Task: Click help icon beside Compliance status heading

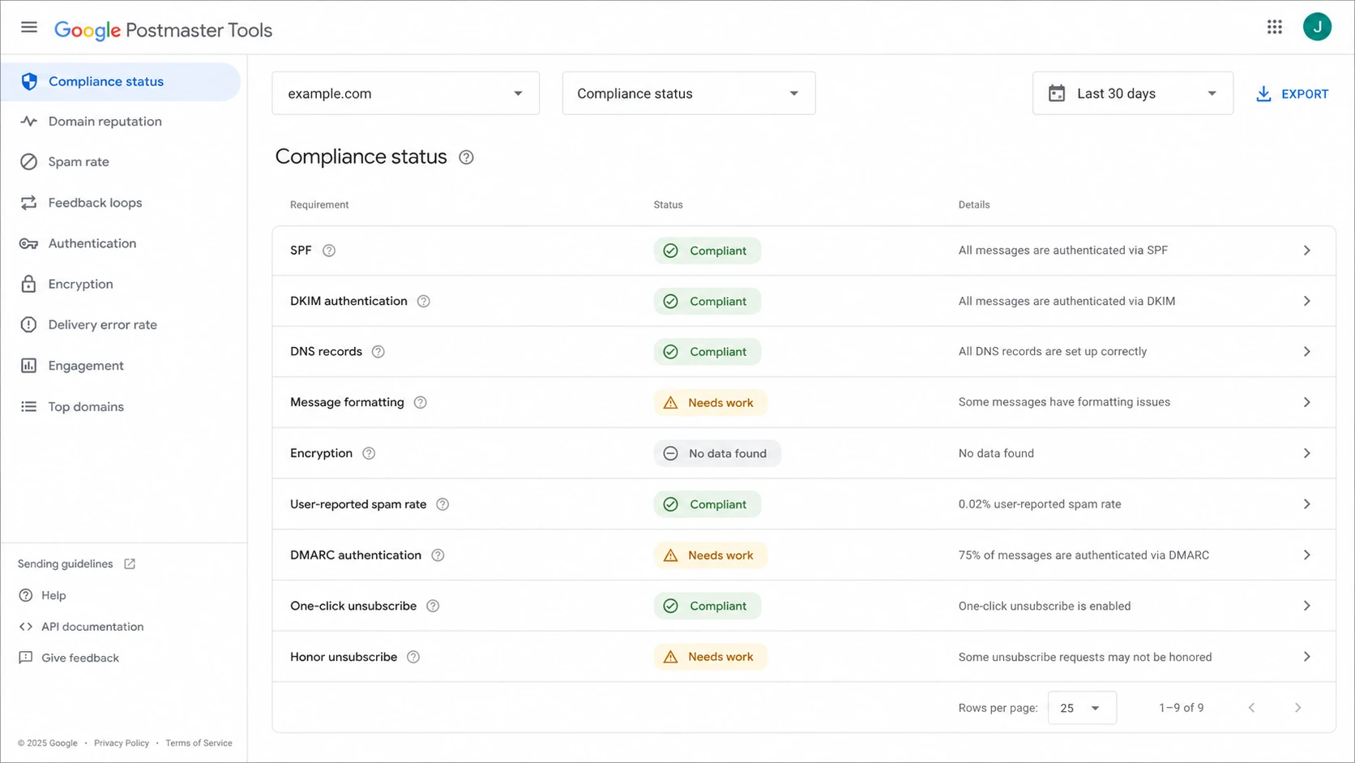Action: [466, 157]
